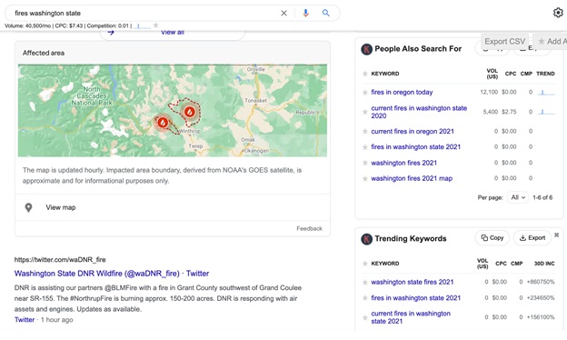Open the Washington State DNR Wildfire Twitter result
The image size is (567, 340).
click(112, 274)
